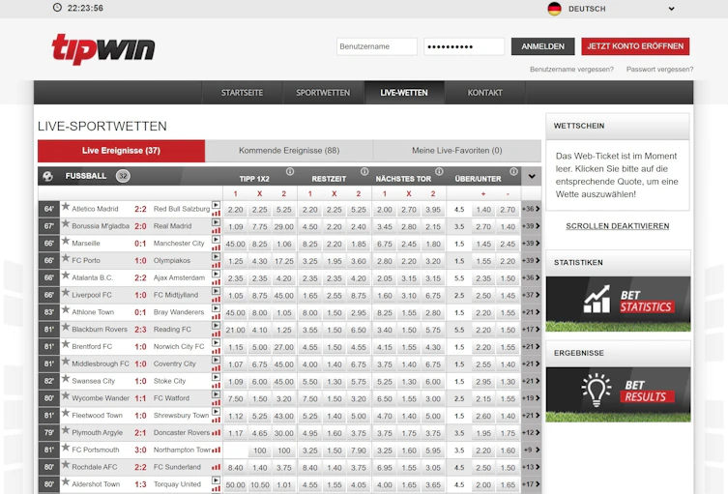Toggle favorite star for Swansea City match
Image resolution: width=728 pixels, height=494 pixels.
click(66, 380)
